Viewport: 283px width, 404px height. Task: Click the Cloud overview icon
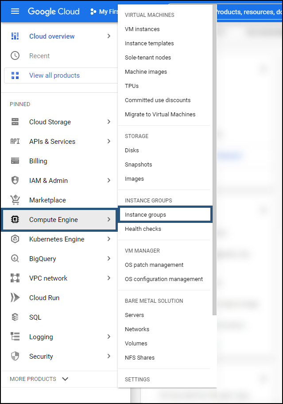(x=15, y=36)
